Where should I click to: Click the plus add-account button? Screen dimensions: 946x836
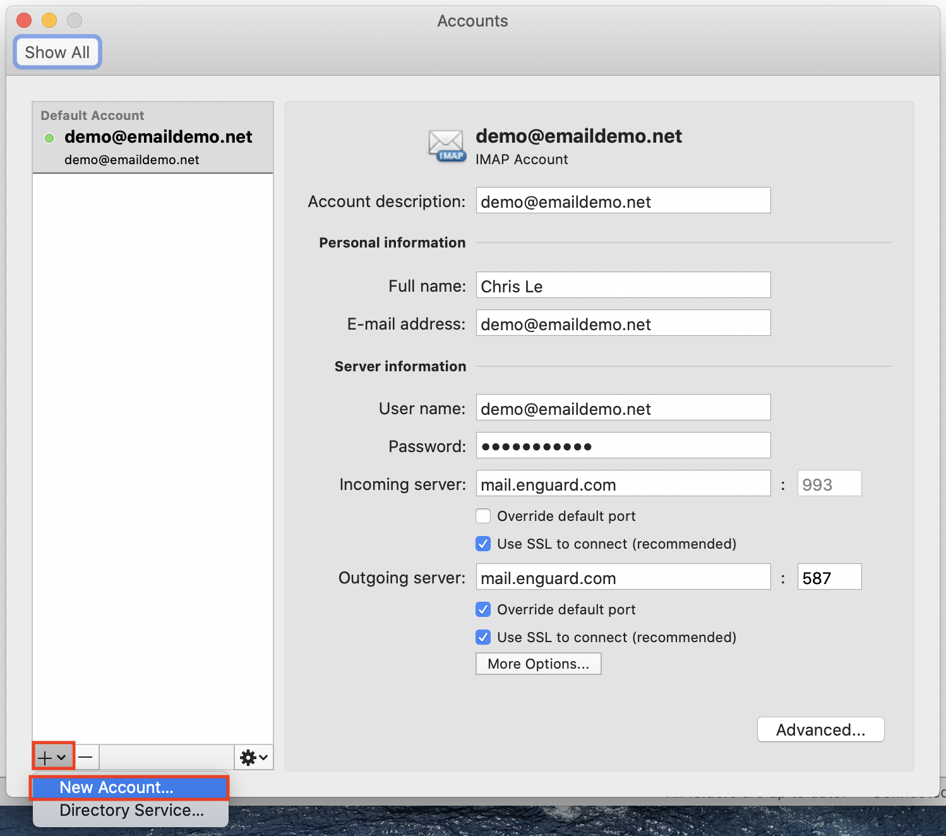53,756
